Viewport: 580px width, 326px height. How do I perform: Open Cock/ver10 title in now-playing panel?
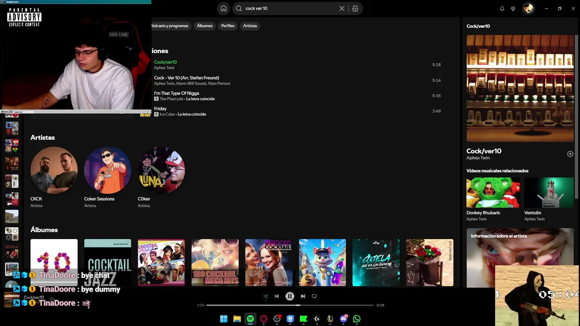coord(484,151)
